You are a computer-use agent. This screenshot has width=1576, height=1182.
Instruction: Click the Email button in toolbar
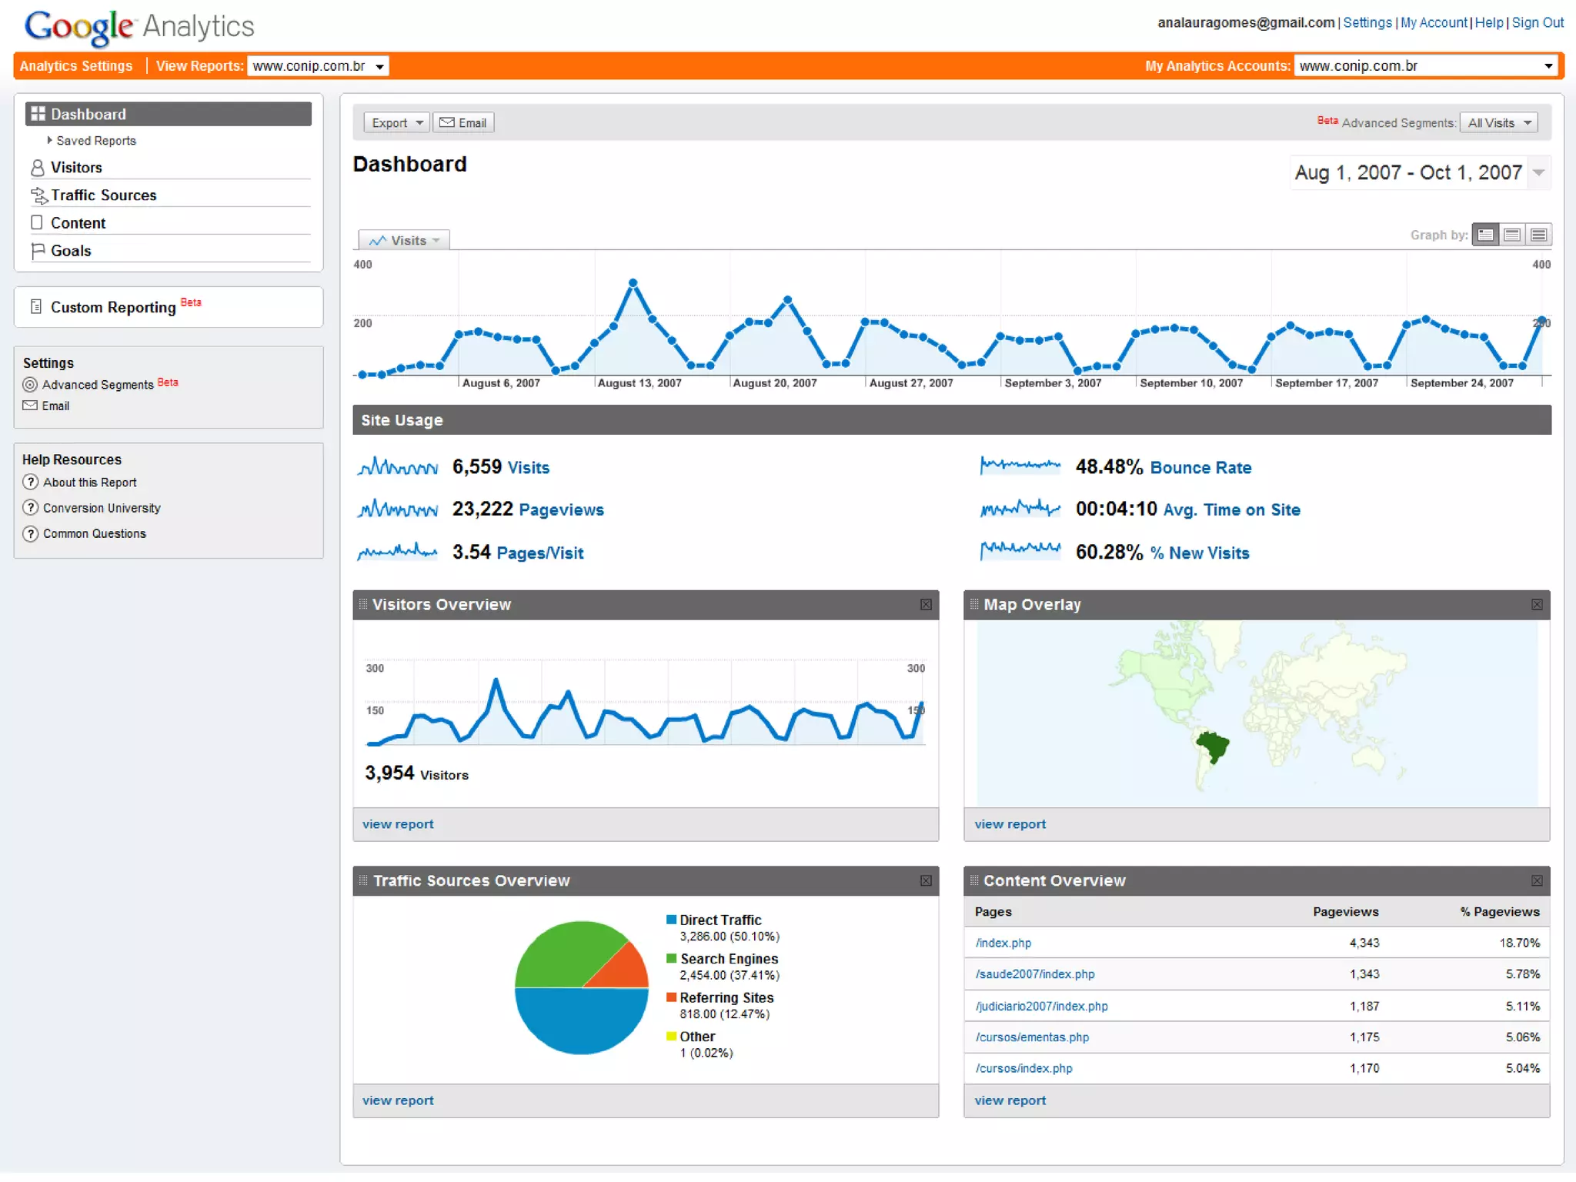[x=463, y=123]
